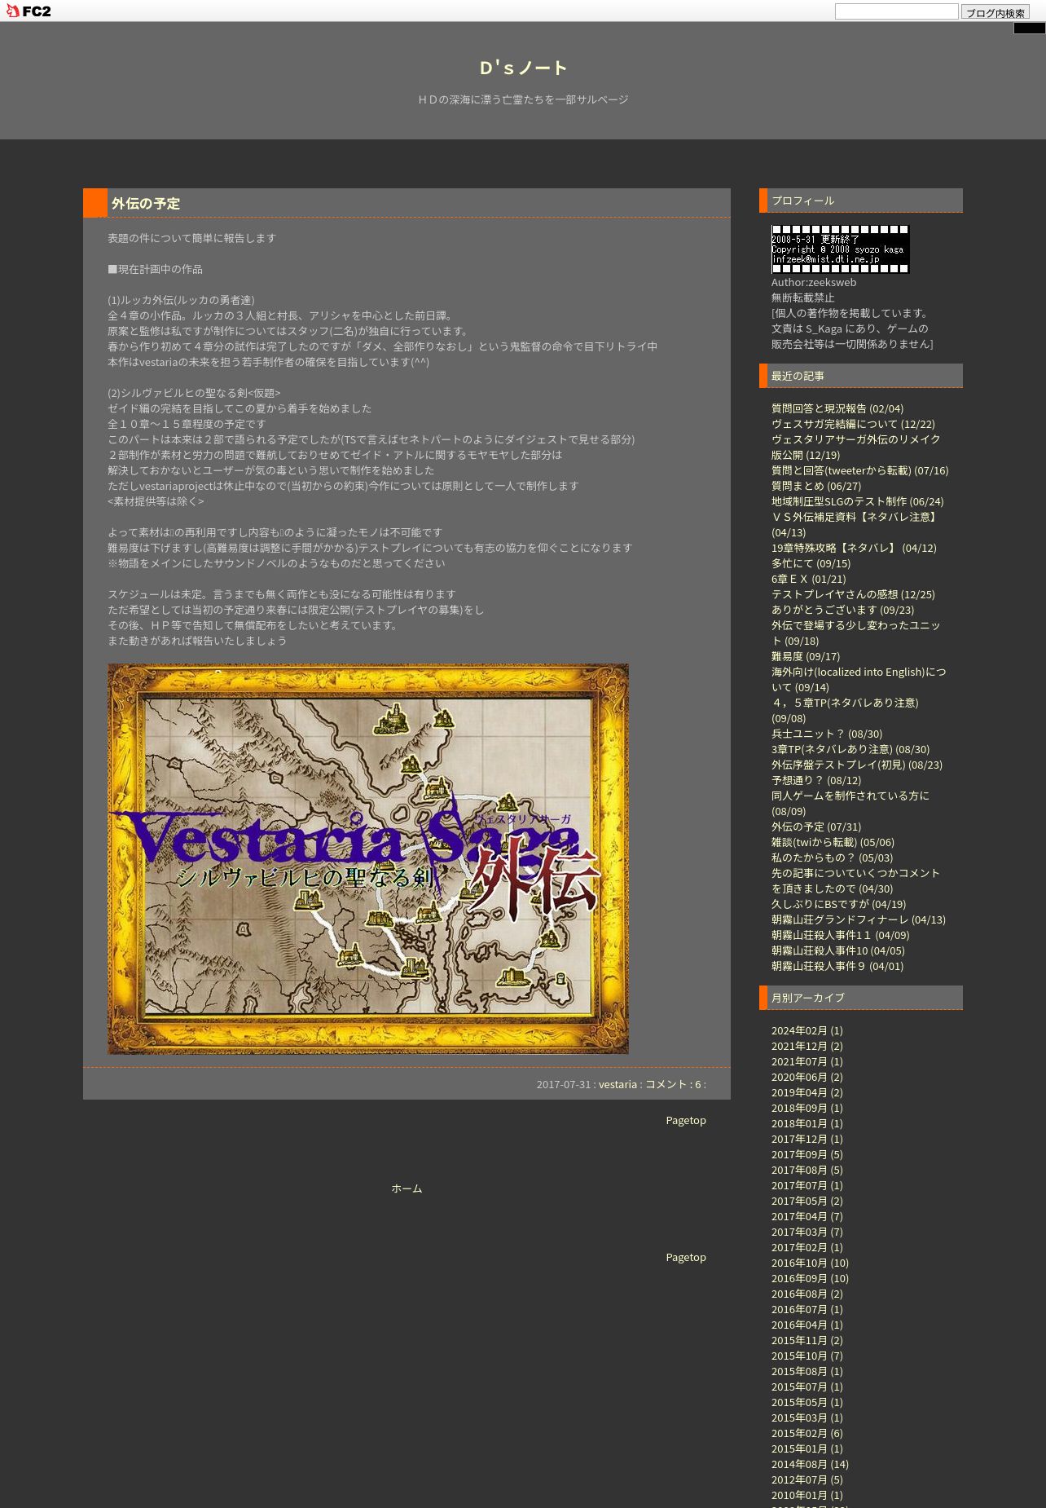Open 海外向け(localized into English)について article
This screenshot has width=1046, height=1508.
pos(859,679)
